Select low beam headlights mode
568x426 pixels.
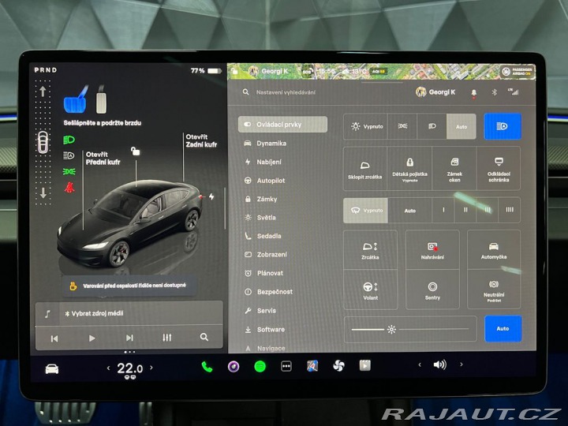pyautogui.click(x=432, y=126)
